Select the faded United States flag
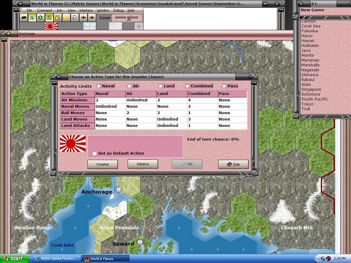Viewport: 351px width, 263px height. 115,26
